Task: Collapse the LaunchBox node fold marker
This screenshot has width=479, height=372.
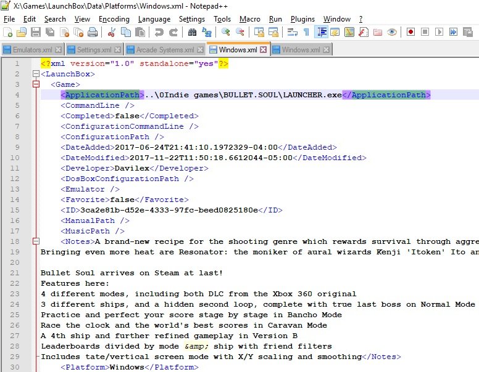Action: [x=36, y=73]
